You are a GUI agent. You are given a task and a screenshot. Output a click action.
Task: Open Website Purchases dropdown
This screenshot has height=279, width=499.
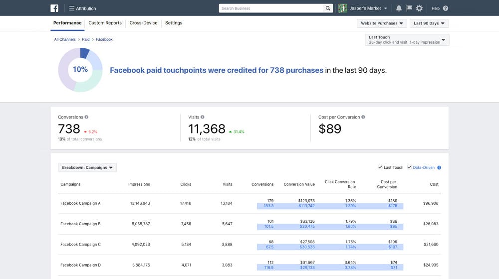pyautogui.click(x=382, y=23)
